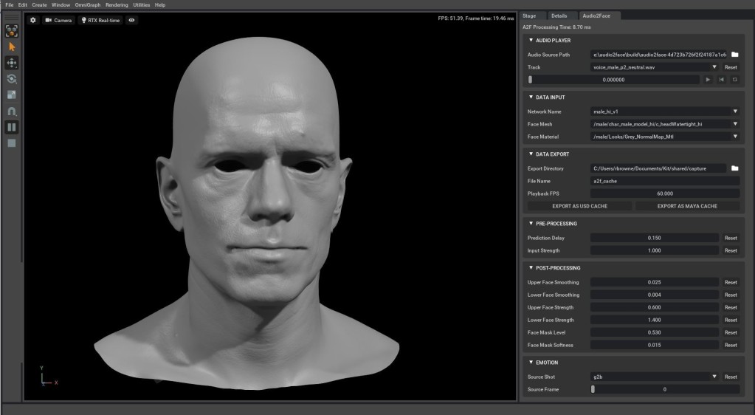Open the Track dropdown for voice_male_p2_neutral.wav

[x=714, y=67]
